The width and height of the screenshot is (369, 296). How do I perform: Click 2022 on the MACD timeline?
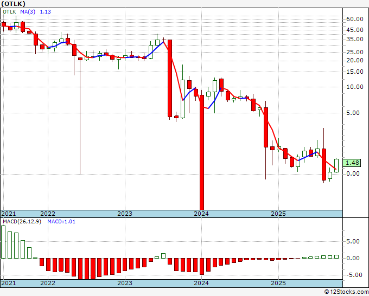pyautogui.click(x=48, y=283)
